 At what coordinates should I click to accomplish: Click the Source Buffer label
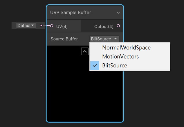pyautogui.click(x=64, y=39)
